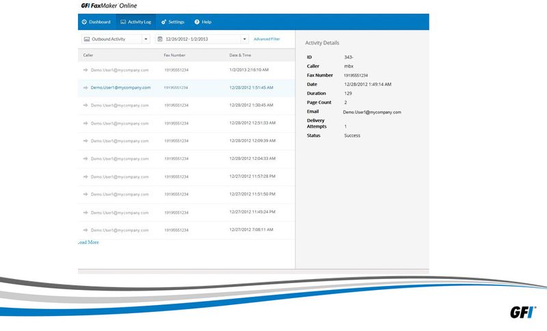The height and width of the screenshot is (331, 547).
Task: Click outbound arrow icon on 12:09:39 AM row
Action: [85, 141]
